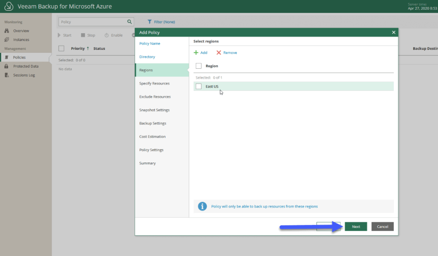This screenshot has height=256, width=438.
Task: Click the Region column header
Action: tap(212, 66)
